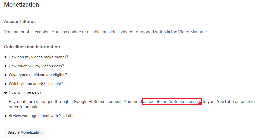Expand arrow next to Review your agreement with YouTube
Screen dimensions: 260x140
coord(6,116)
